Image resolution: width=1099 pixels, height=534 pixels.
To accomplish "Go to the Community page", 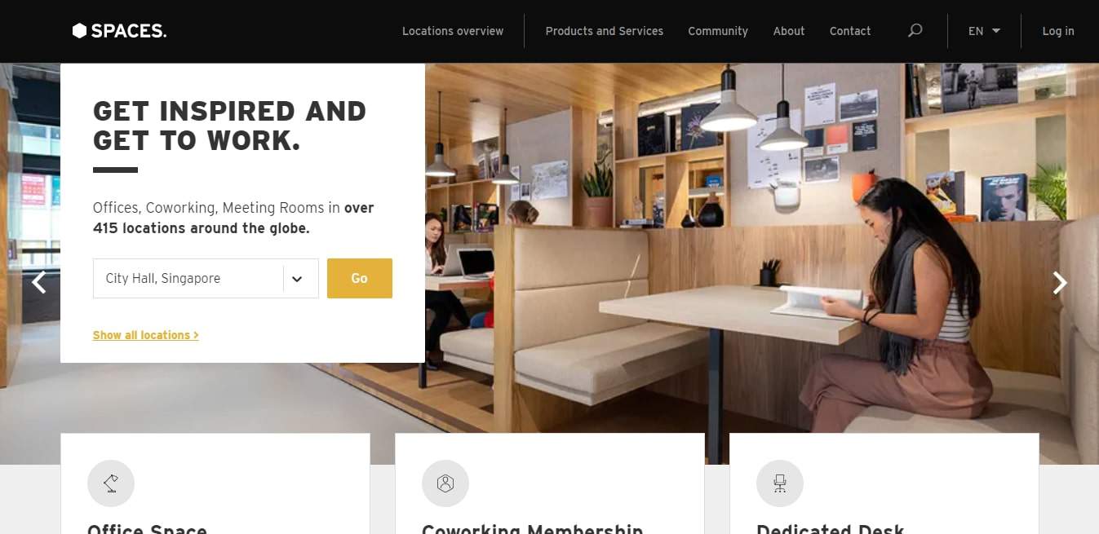I will click(x=718, y=31).
